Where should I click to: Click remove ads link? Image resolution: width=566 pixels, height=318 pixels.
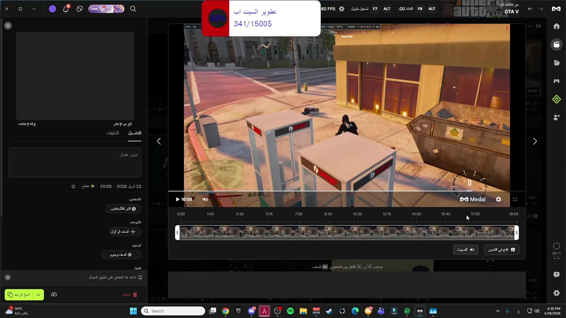click(x=27, y=124)
